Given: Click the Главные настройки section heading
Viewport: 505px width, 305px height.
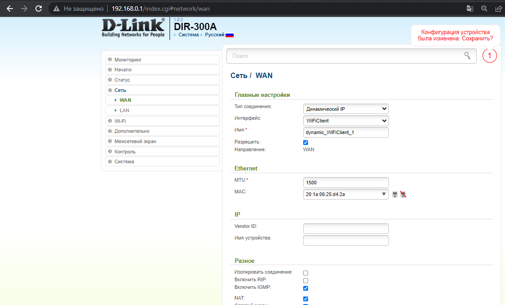Looking at the screenshot, I should click(x=262, y=95).
